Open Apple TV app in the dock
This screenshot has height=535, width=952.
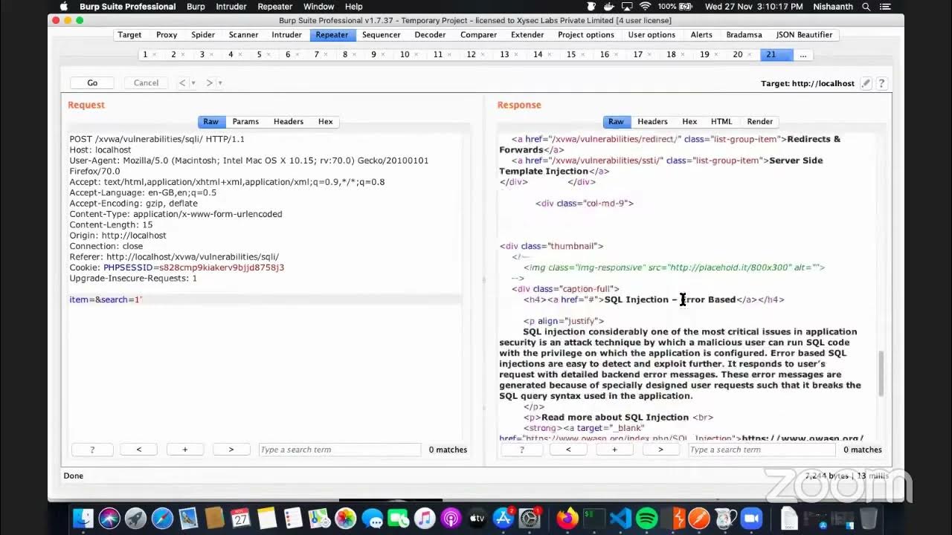pyautogui.click(x=477, y=518)
